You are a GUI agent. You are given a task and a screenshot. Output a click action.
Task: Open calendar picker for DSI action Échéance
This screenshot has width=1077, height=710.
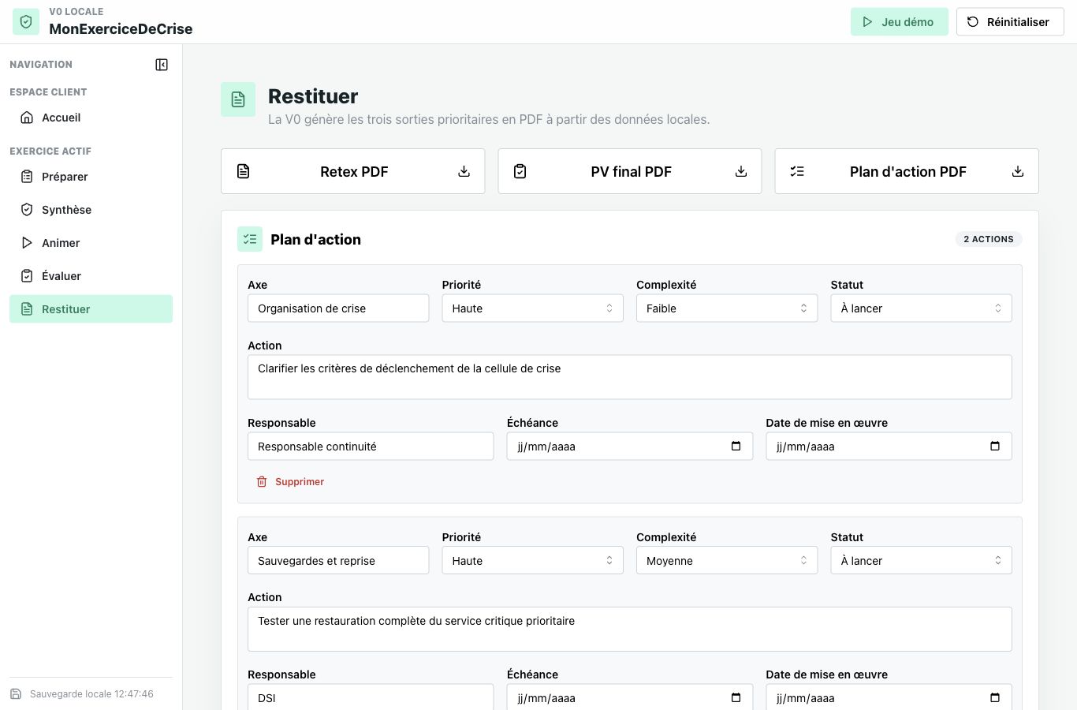[x=736, y=698]
